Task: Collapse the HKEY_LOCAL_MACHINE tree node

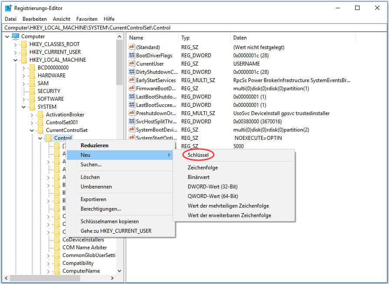Action: coord(16,60)
